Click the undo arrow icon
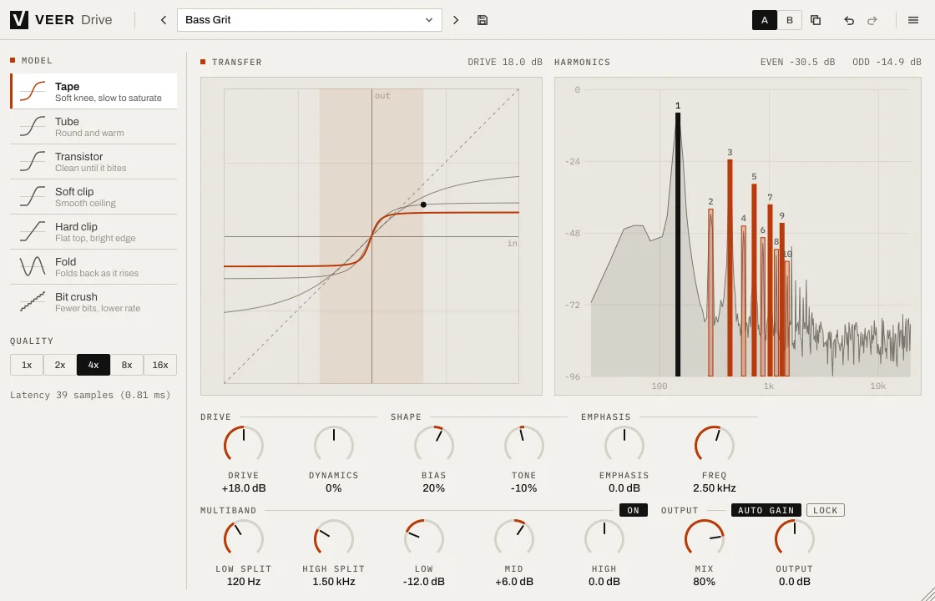The image size is (935, 601). (x=849, y=20)
